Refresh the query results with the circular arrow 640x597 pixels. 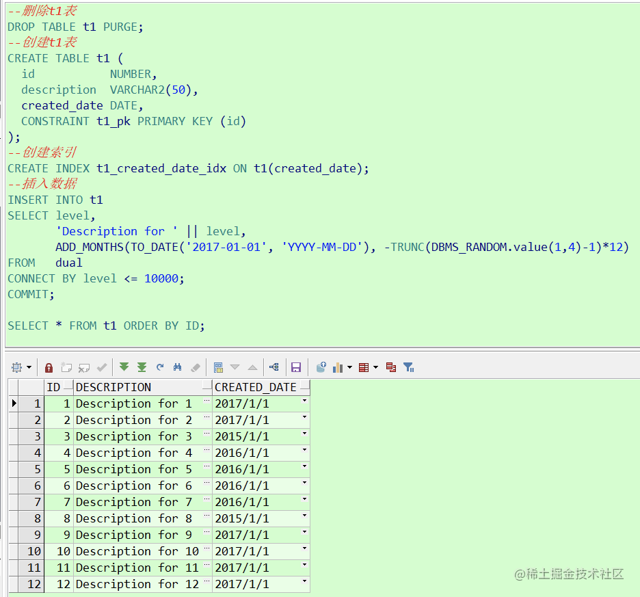[159, 367]
